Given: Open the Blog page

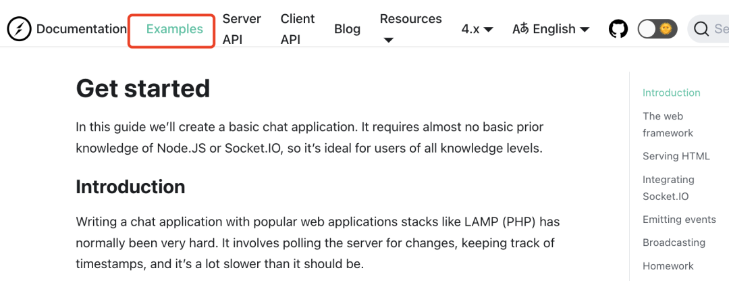Looking at the screenshot, I should click(x=347, y=29).
